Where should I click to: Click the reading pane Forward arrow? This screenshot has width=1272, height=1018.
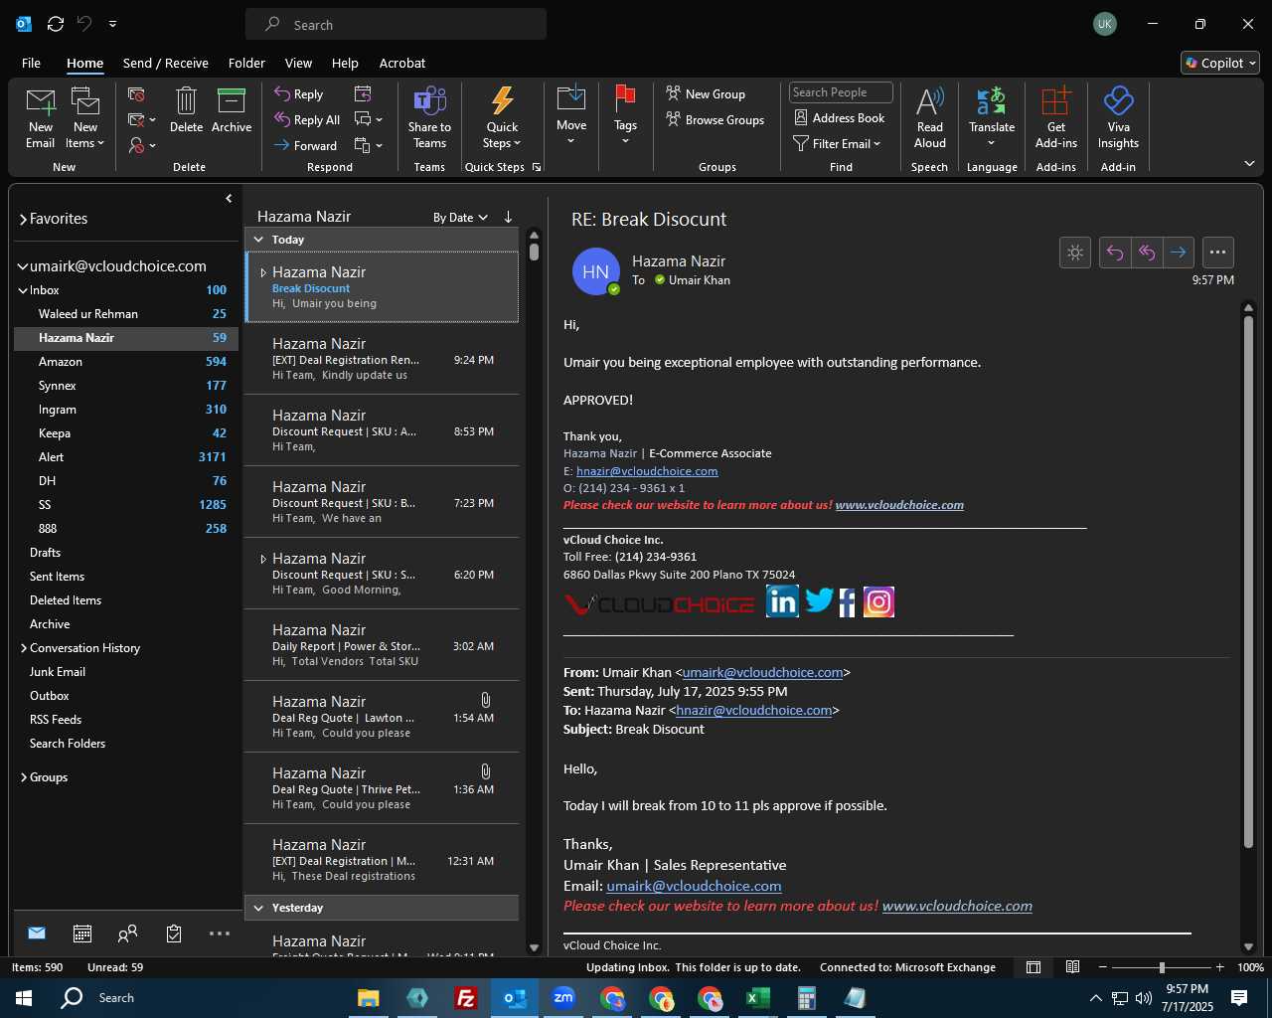[x=1179, y=253]
